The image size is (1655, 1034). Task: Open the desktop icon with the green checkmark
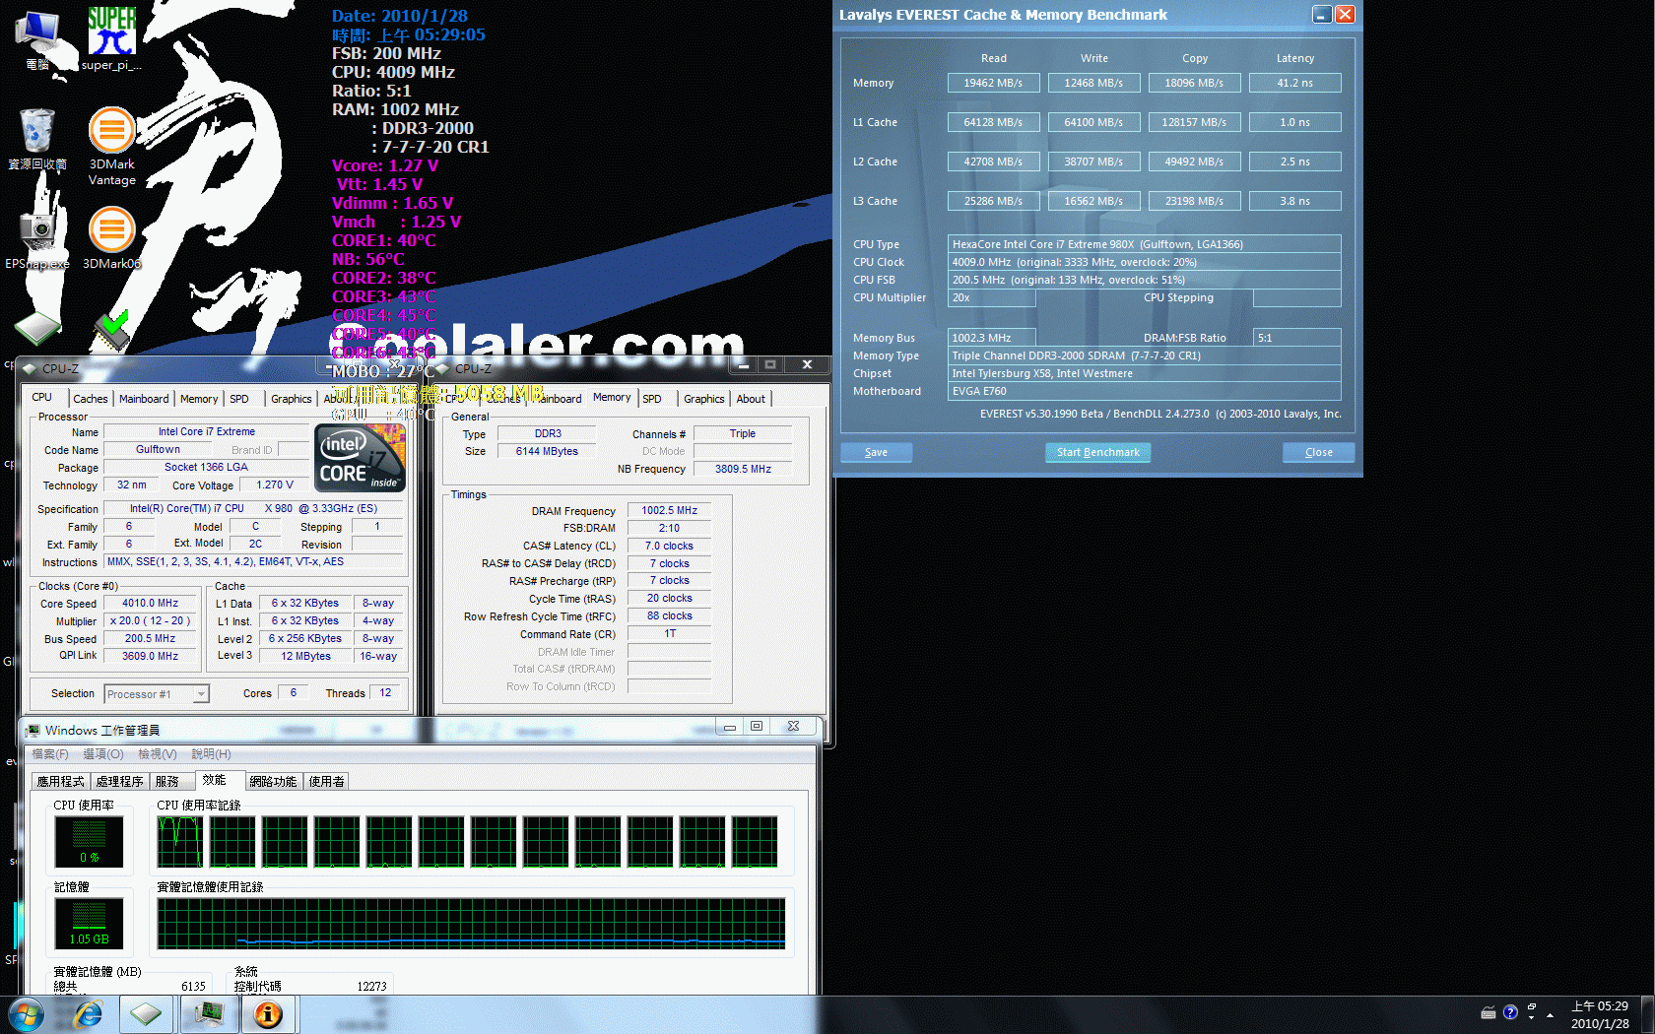point(111,330)
